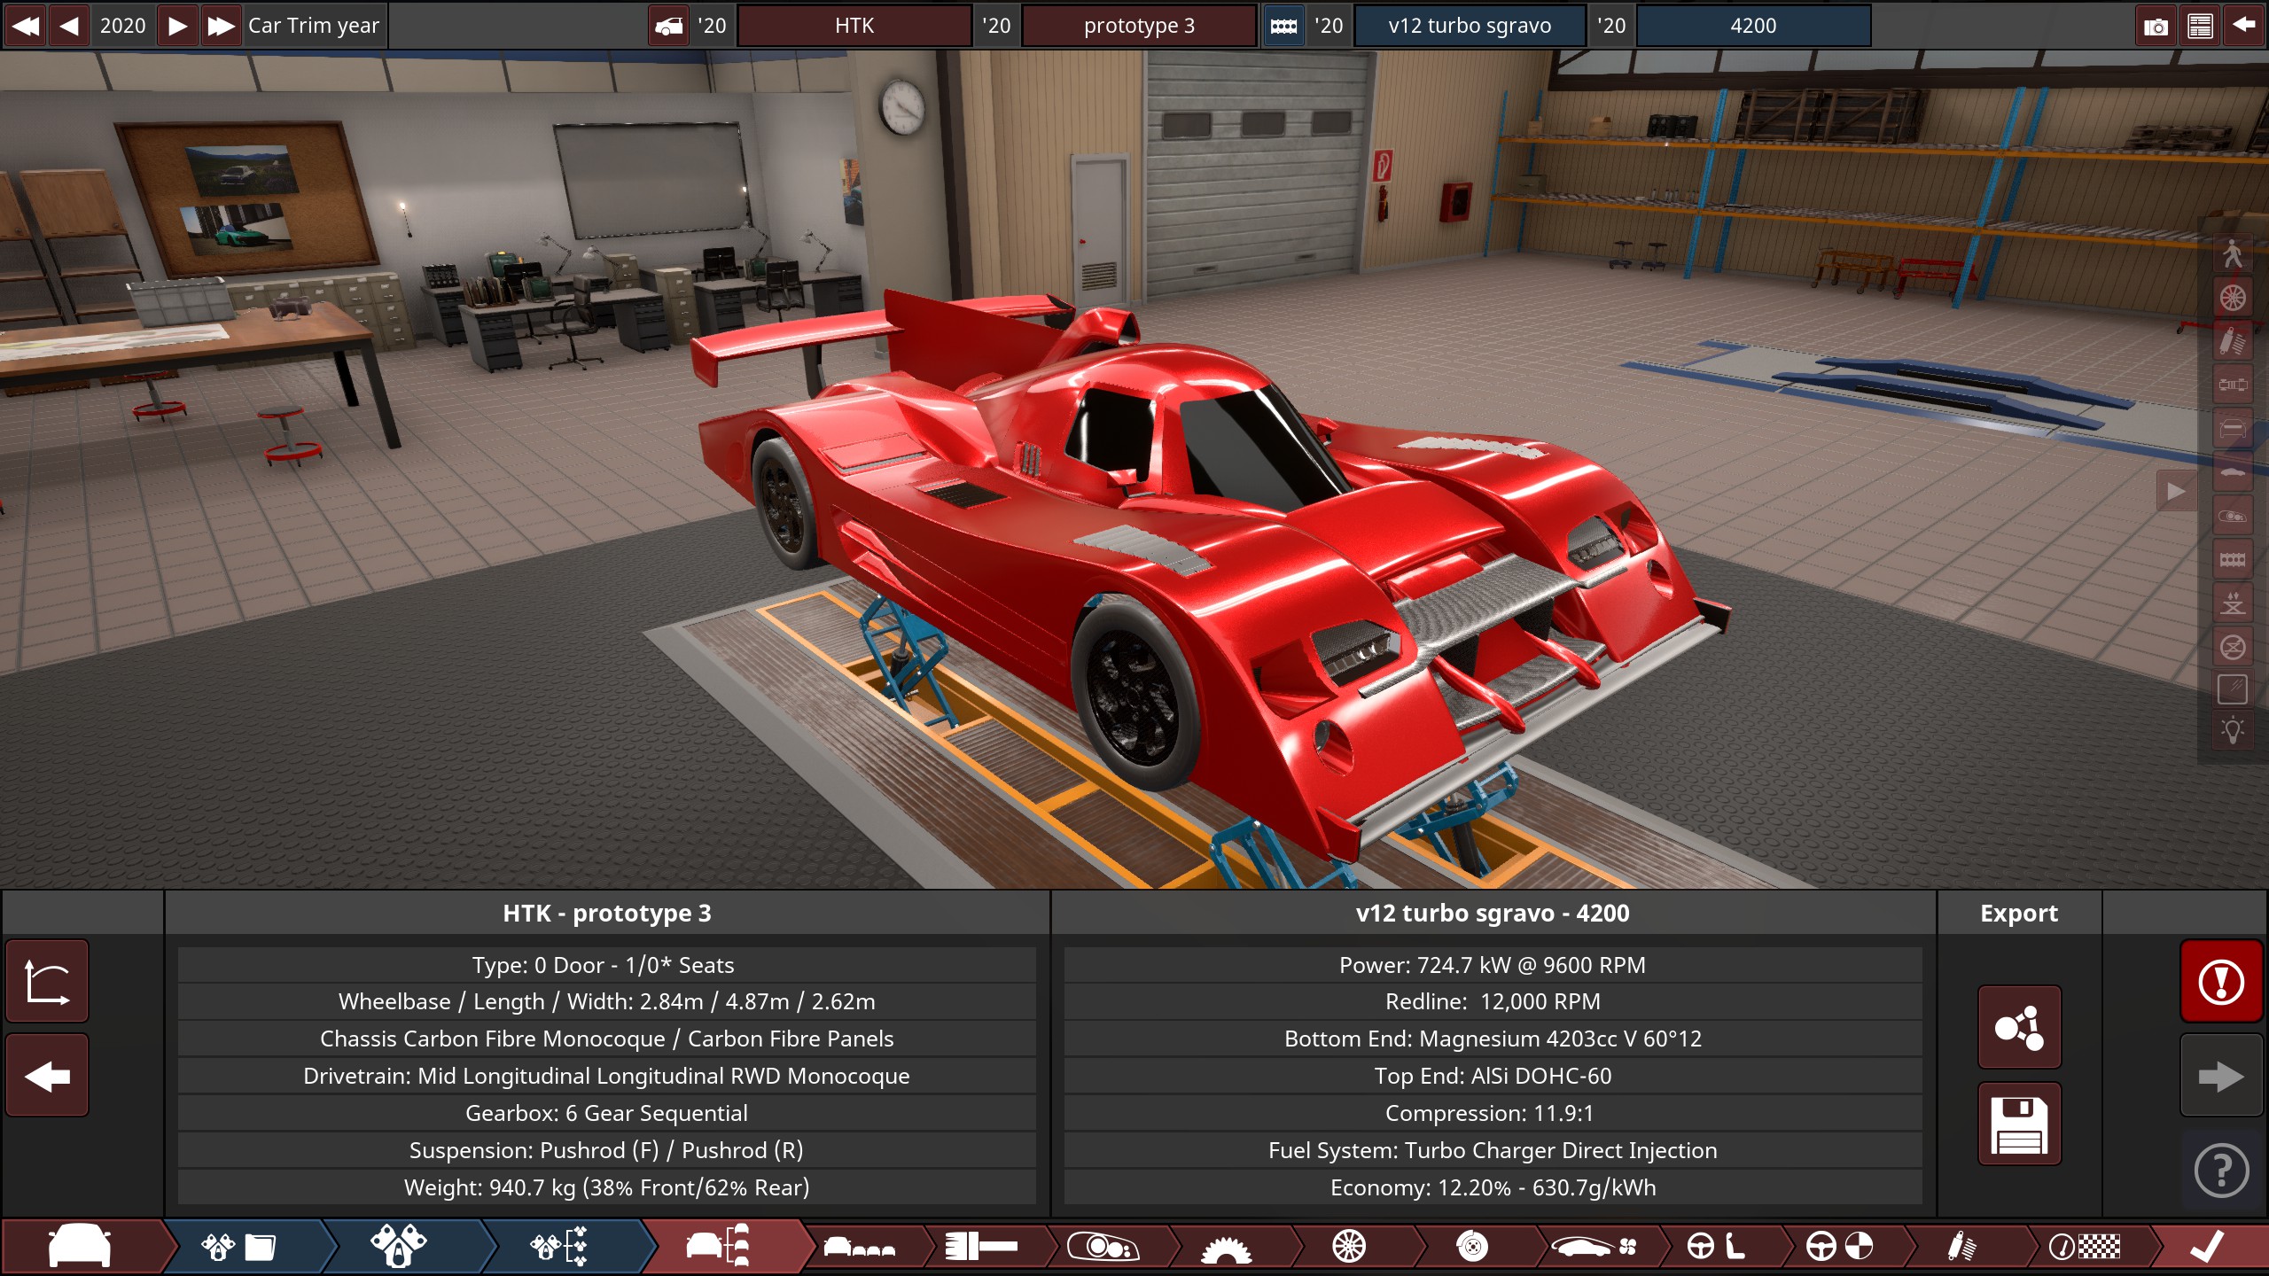Open the aerodynamics car-and-fan tab
The image size is (2269, 1276).
[1595, 1247]
